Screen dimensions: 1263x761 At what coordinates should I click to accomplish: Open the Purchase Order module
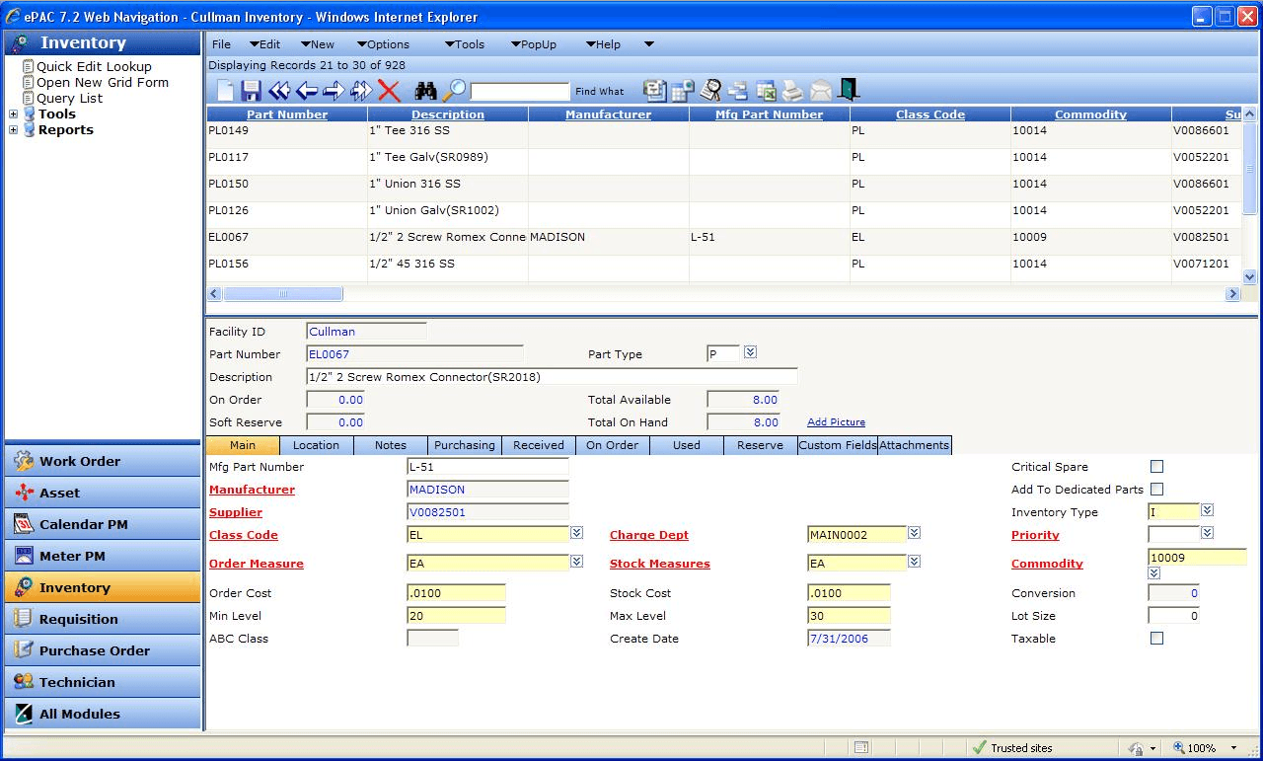tap(103, 650)
